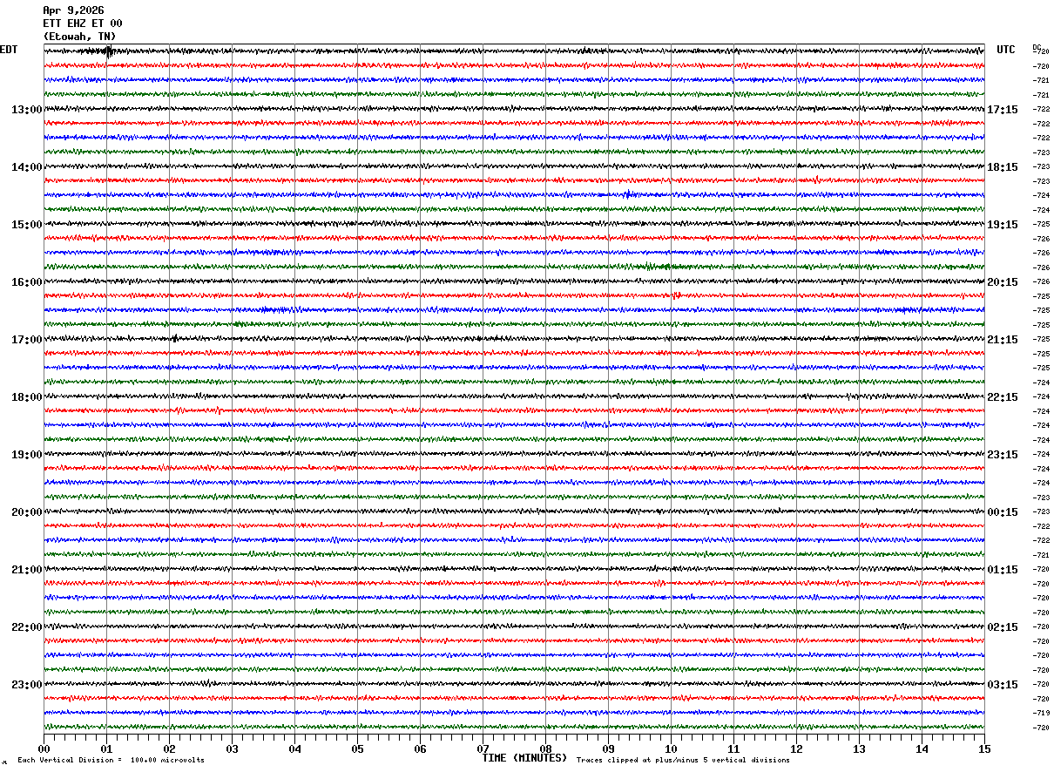Select the 13:00 EDT row label

click(x=27, y=110)
